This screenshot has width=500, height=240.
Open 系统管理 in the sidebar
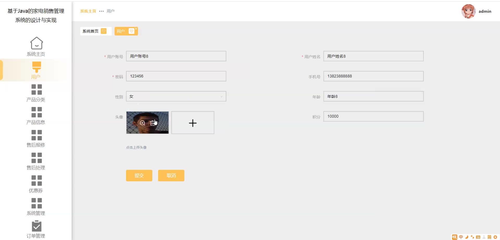[36, 207]
